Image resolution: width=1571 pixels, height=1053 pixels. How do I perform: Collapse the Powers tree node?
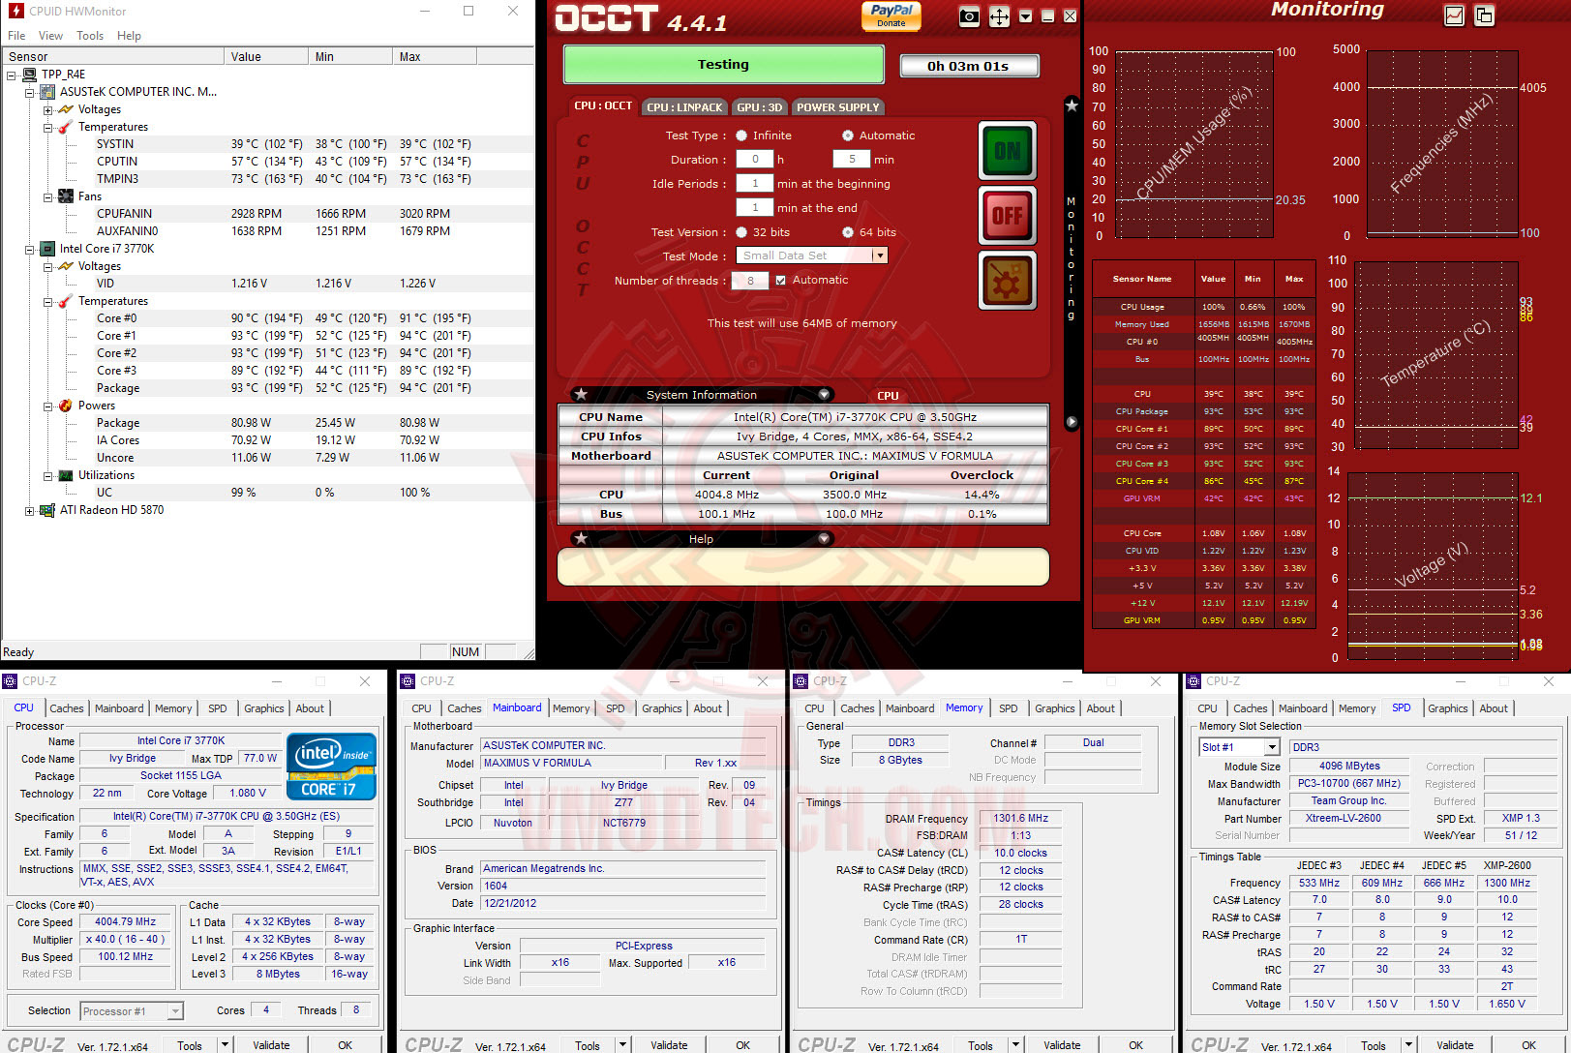click(x=47, y=406)
